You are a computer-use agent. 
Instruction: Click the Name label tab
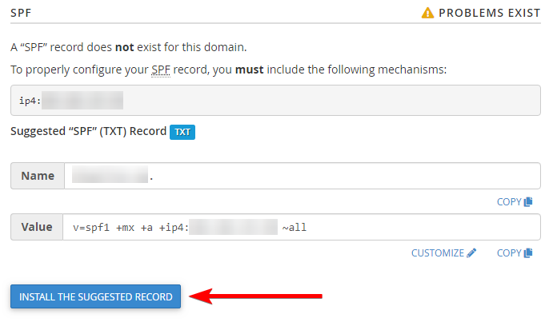pyautogui.click(x=38, y=176)
